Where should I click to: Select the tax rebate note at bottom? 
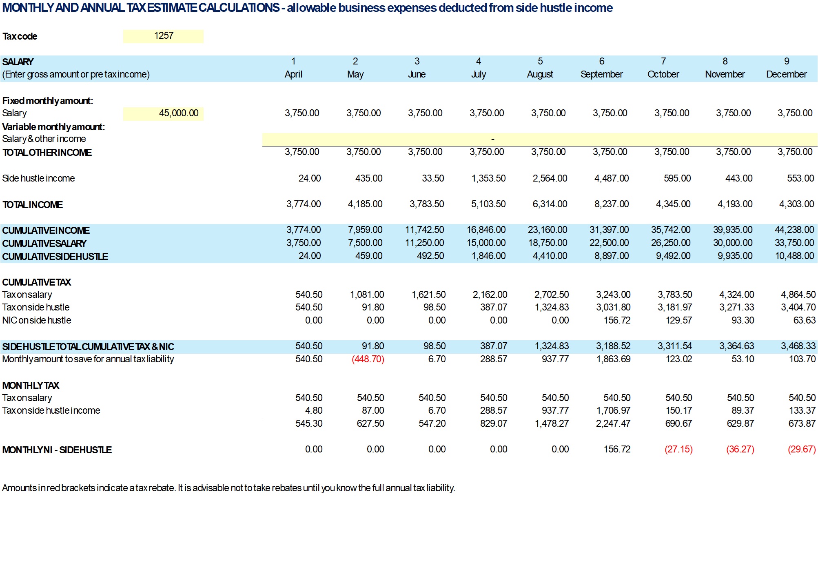pyautogui.click(x=228, y=488)
